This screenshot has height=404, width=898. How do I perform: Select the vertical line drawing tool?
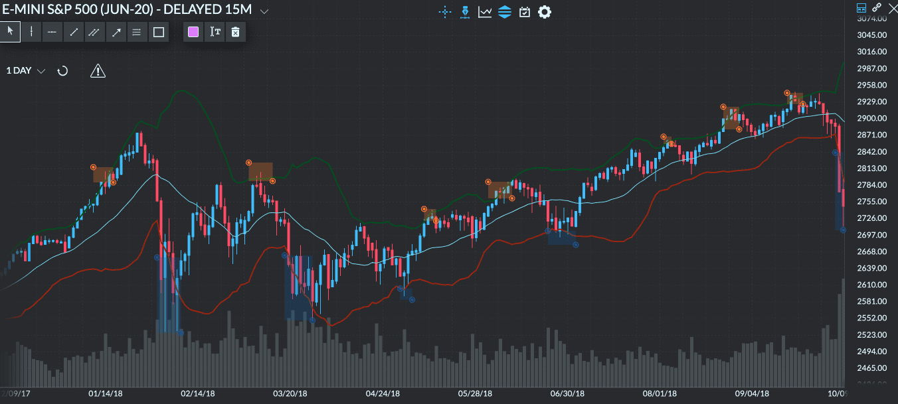31,31
